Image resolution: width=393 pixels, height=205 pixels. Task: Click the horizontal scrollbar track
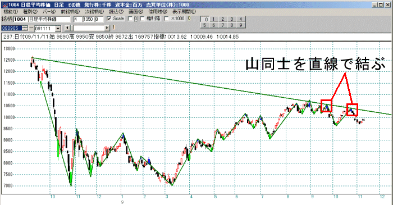(x=88, y=28)
